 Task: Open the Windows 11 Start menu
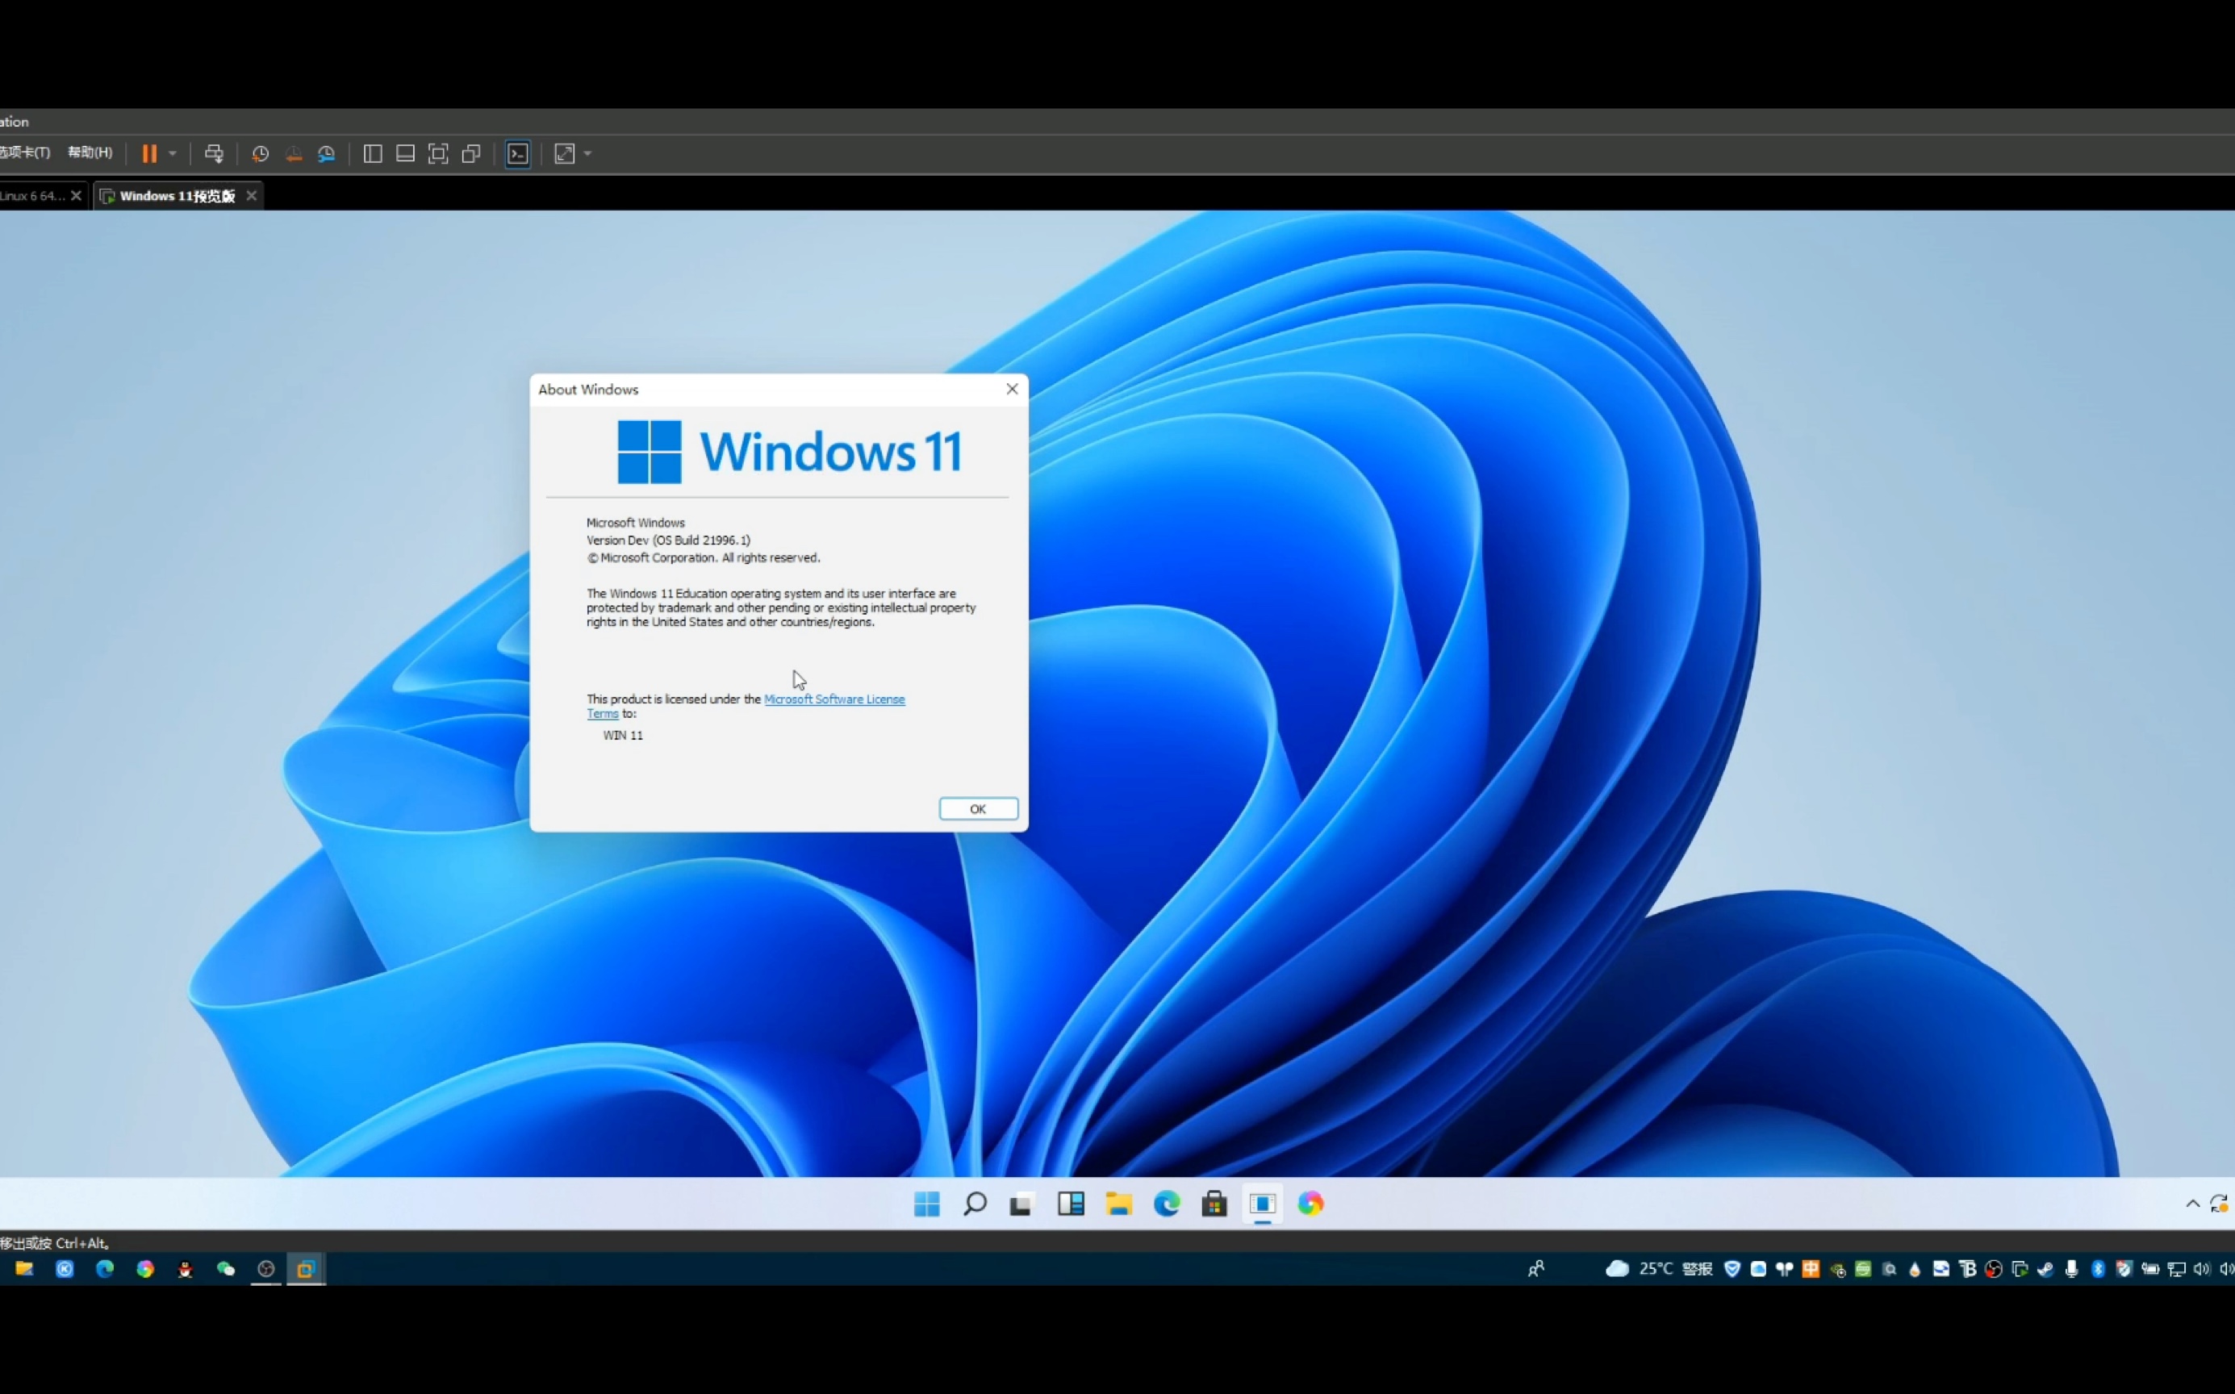pyautogui.click(x=925, y=1204)
